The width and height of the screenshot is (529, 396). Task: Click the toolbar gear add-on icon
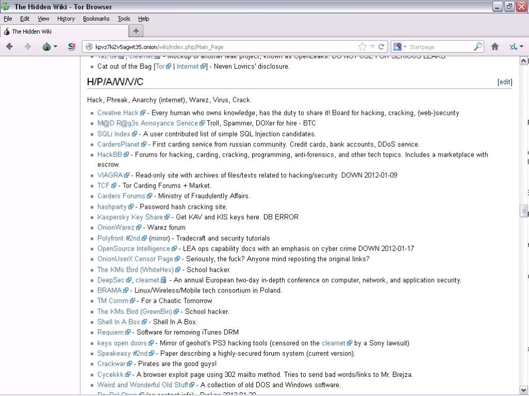[x=513, y=47]
